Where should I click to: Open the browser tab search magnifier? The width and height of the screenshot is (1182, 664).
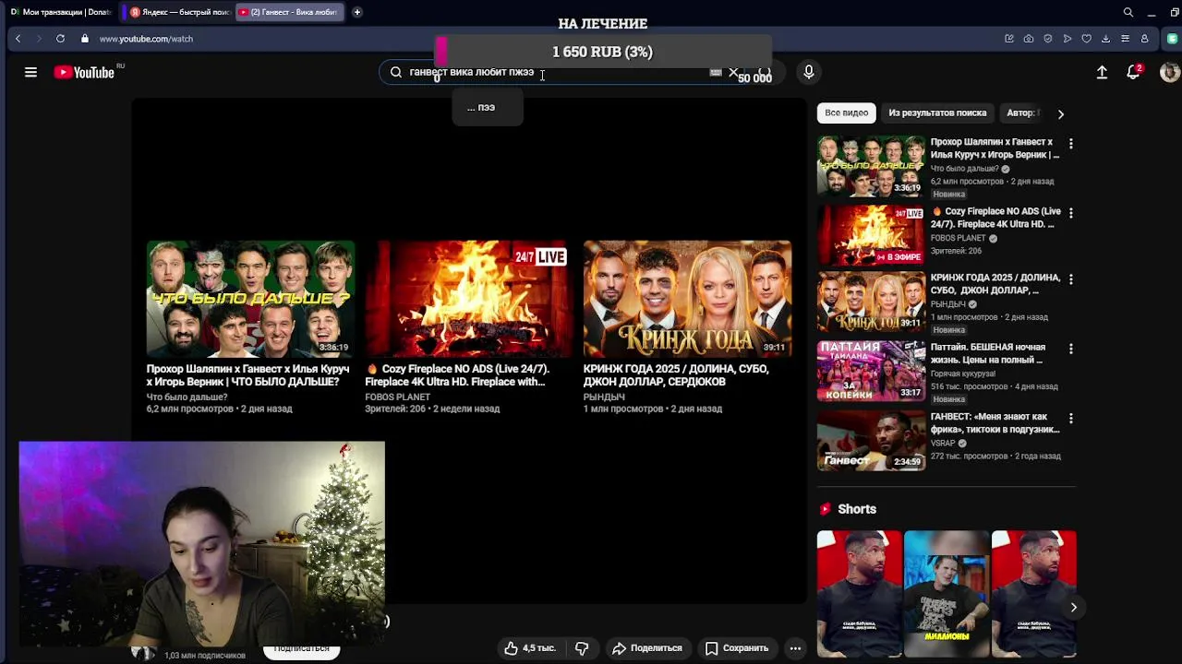pyautogui.click(x=1128, y=12)
